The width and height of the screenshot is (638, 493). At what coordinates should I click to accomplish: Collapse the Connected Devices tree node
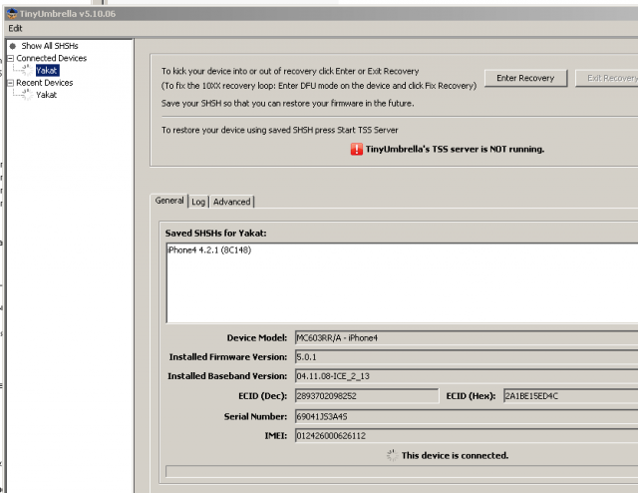pos(11,58)
